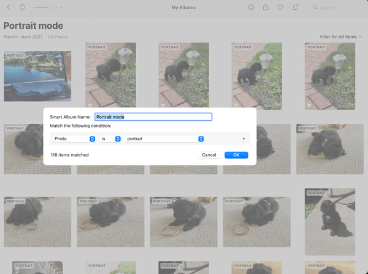Add a condition with plus button
The width and height of the screenshot is (368, 274).
point(243,139)
